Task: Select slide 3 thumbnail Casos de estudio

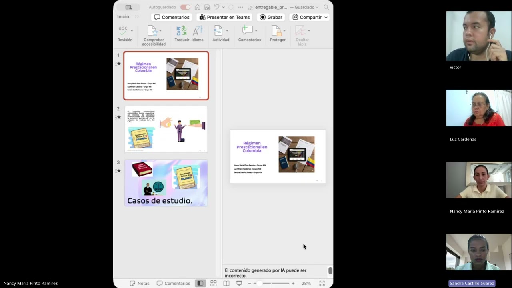Action: (166, 183)
